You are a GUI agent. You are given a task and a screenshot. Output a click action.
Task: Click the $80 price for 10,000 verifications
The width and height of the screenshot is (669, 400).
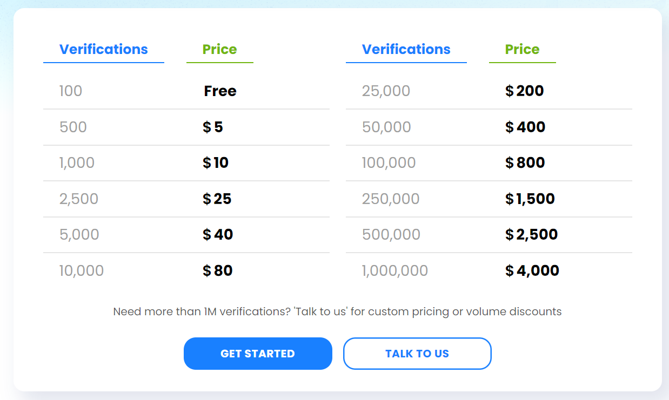click(x=218, y=270)
